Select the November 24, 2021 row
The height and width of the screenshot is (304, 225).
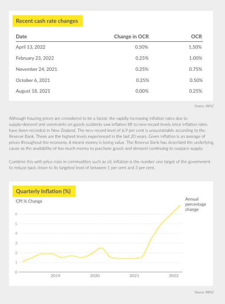[109, 69]
